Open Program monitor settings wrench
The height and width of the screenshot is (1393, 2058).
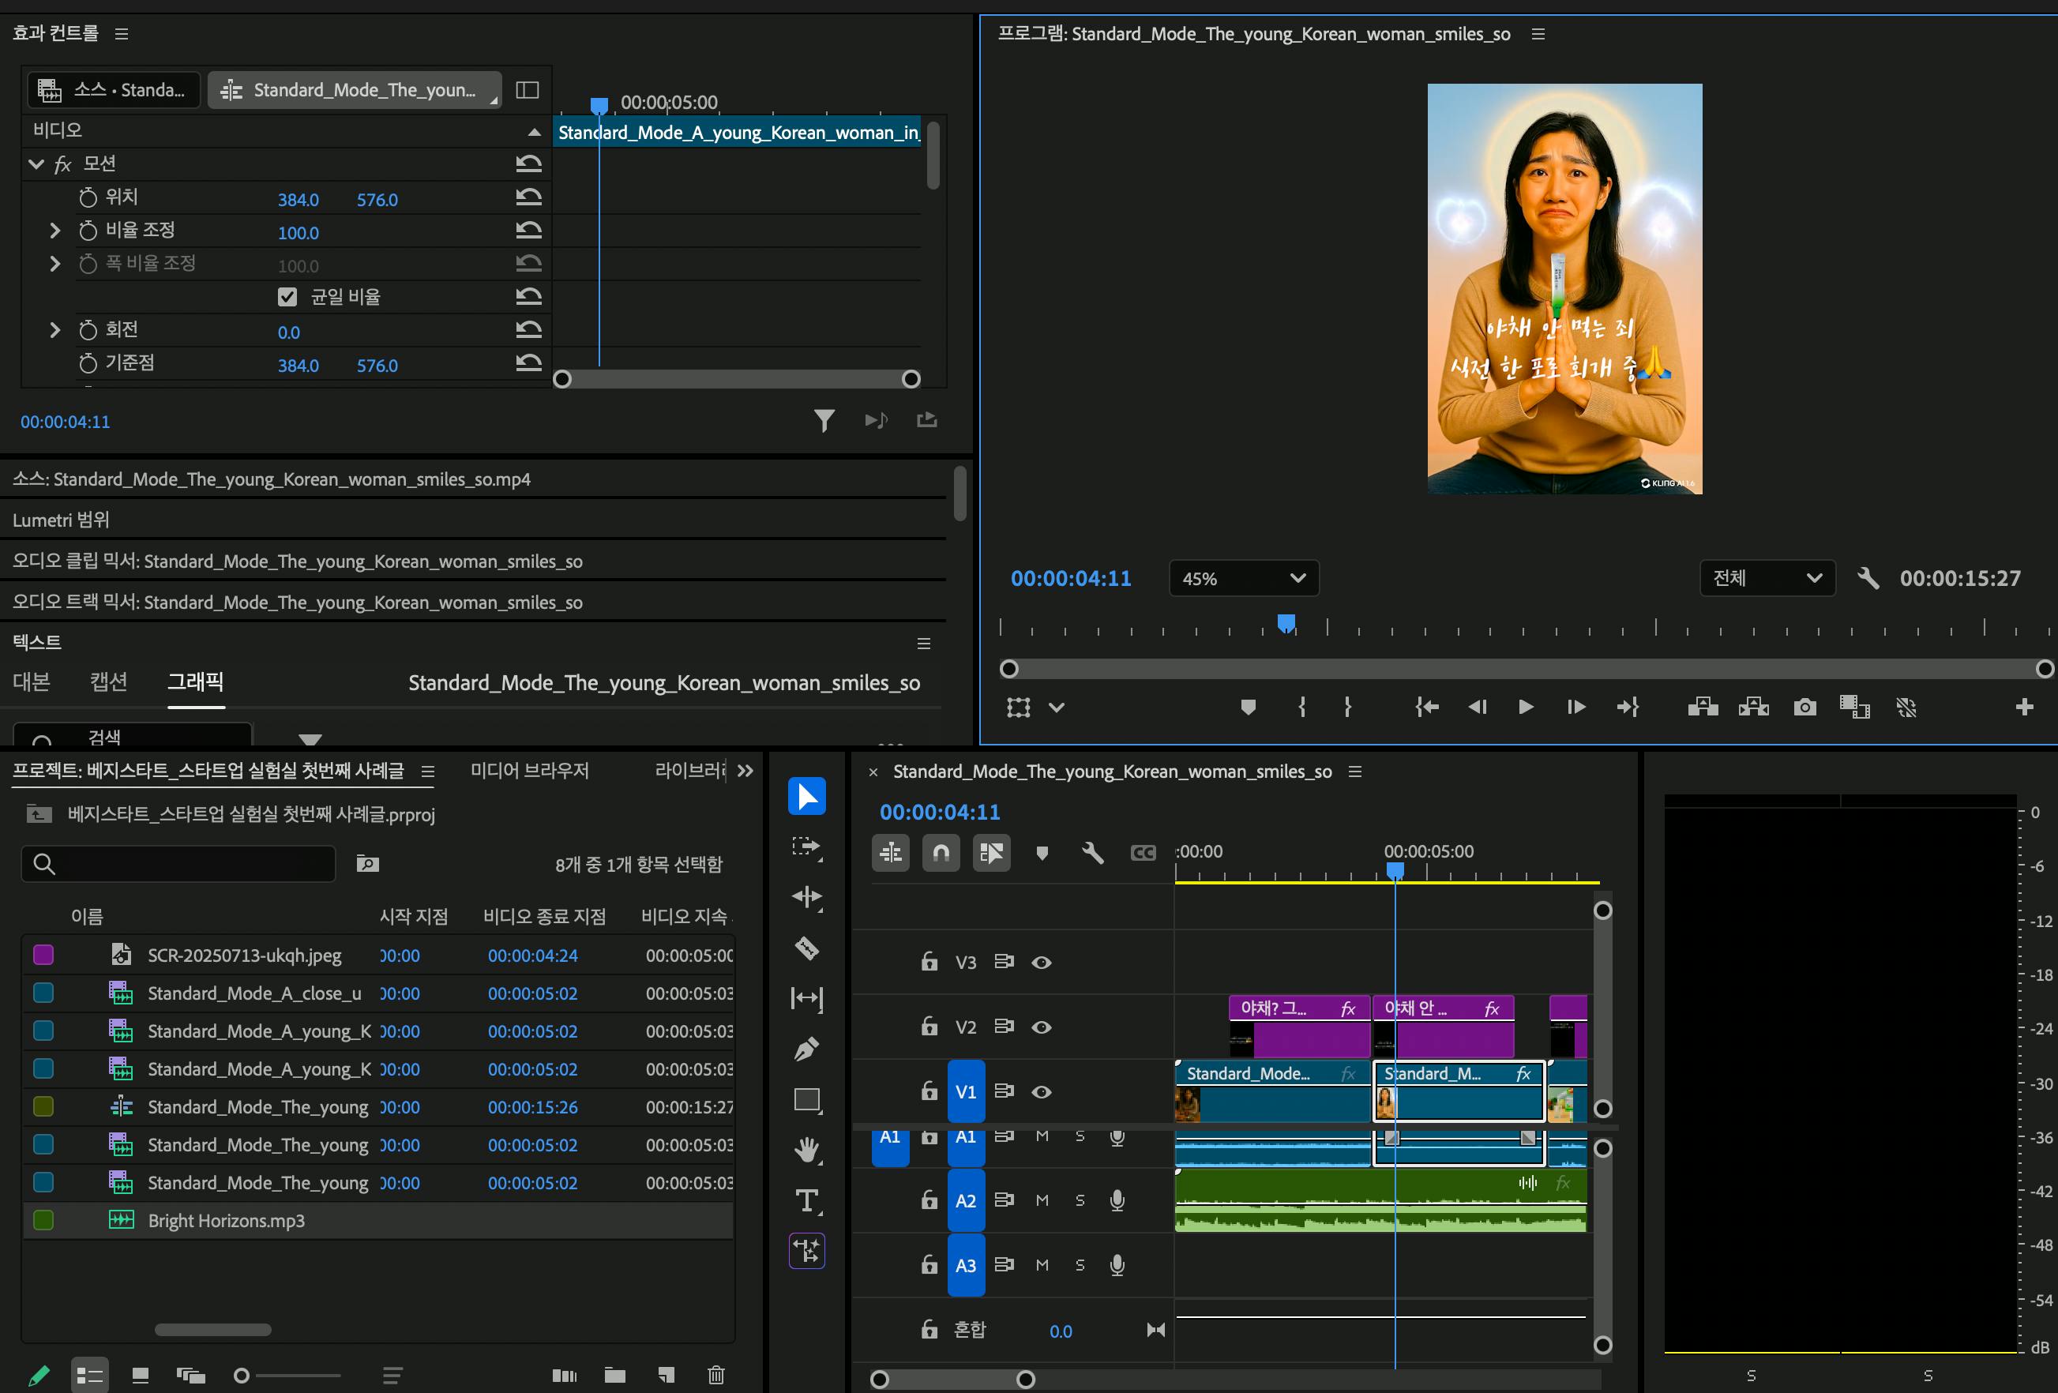point(1868,578)
